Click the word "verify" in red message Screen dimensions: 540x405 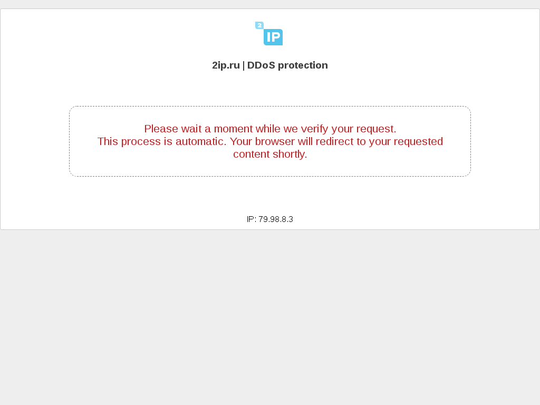click(x=314, y=129)
